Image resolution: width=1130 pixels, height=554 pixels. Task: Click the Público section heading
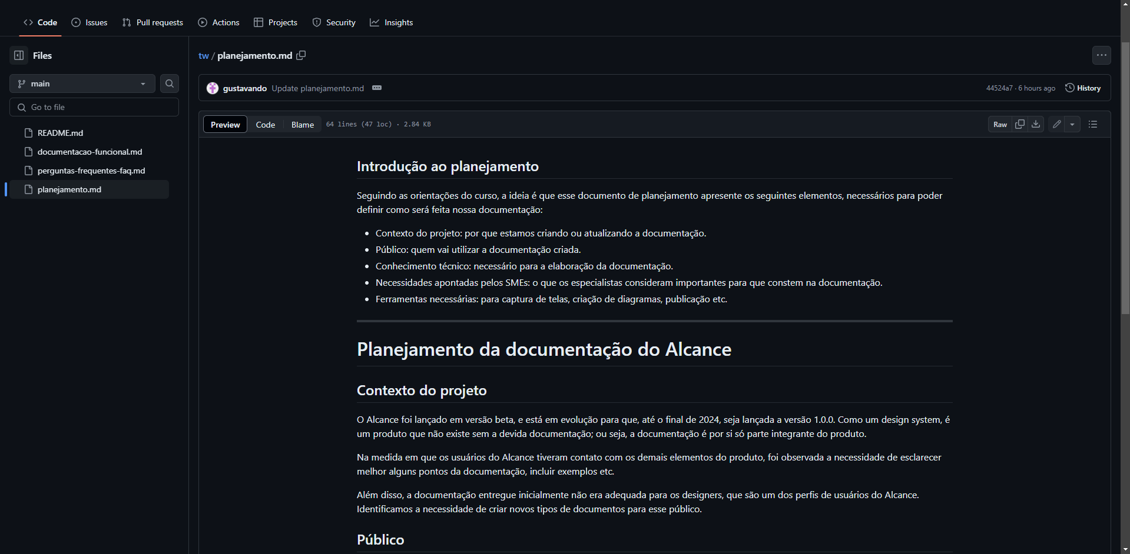tap(380, 539)
